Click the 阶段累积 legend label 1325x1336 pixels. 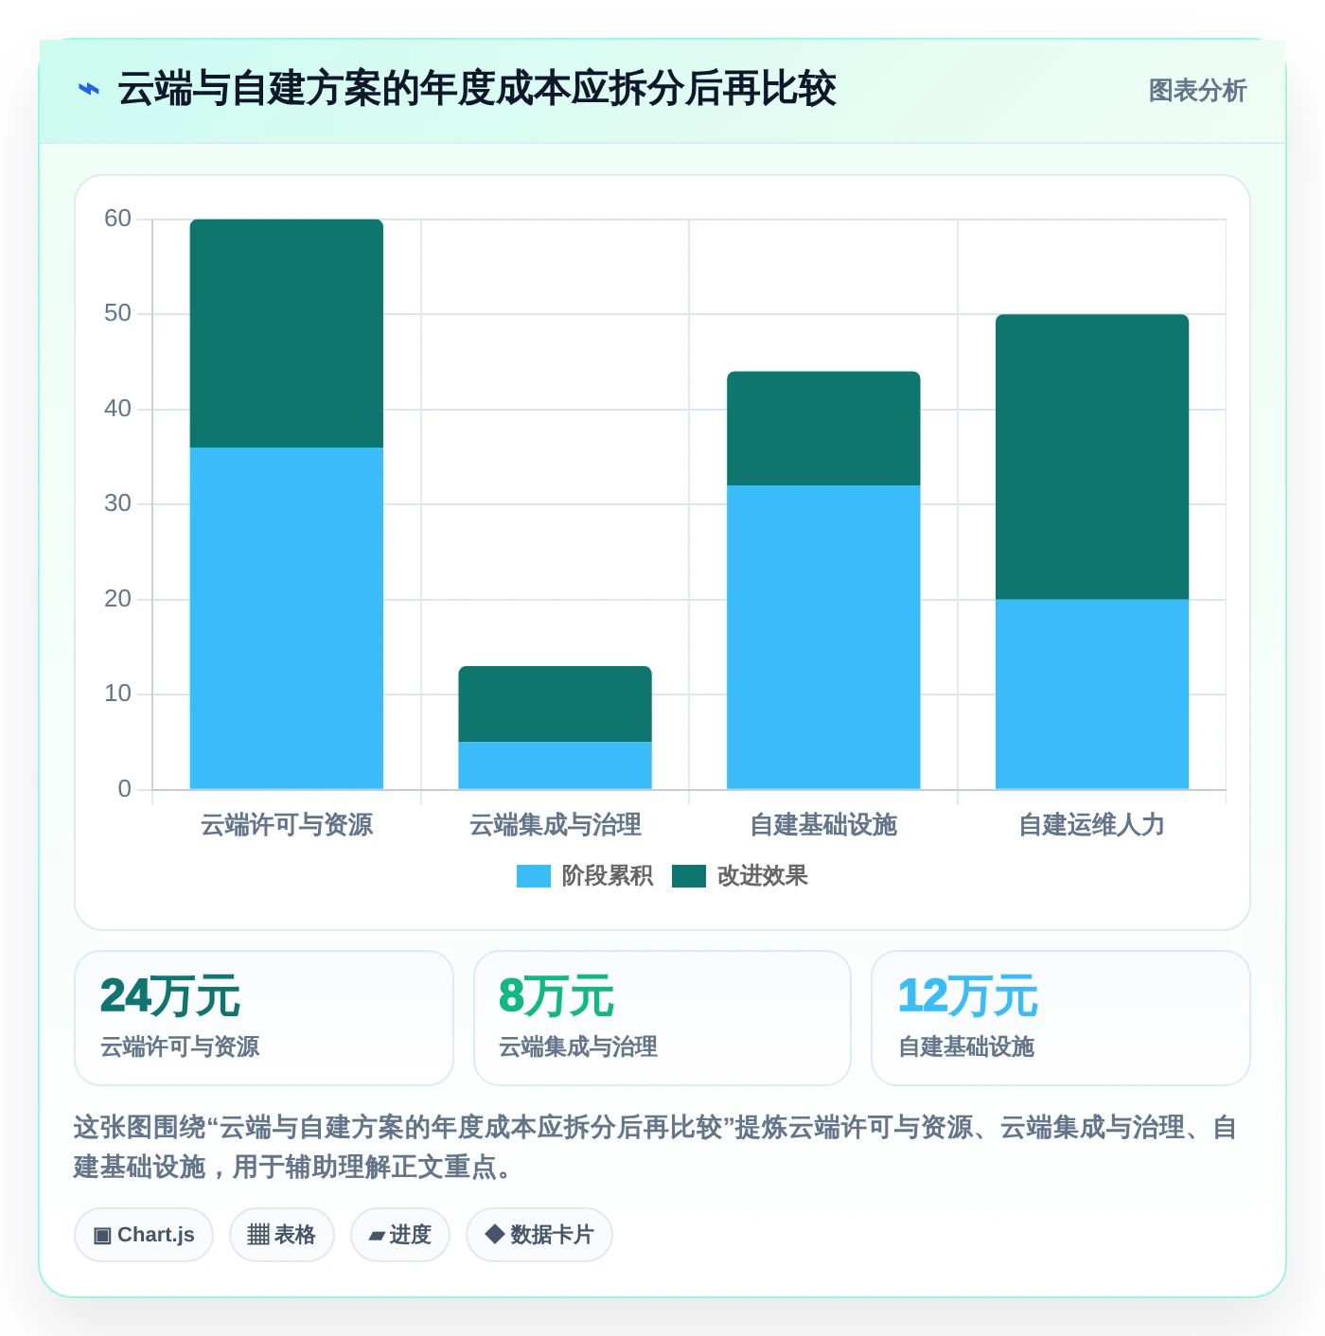[607, 876]
